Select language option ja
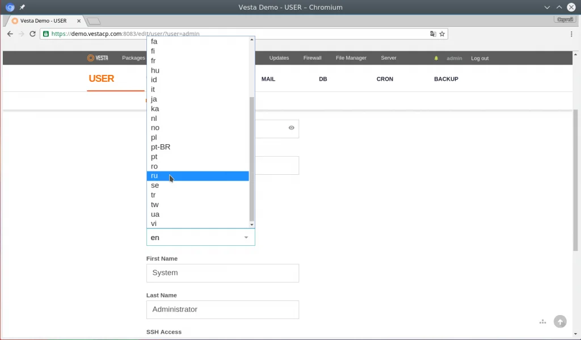 (198, 99)
